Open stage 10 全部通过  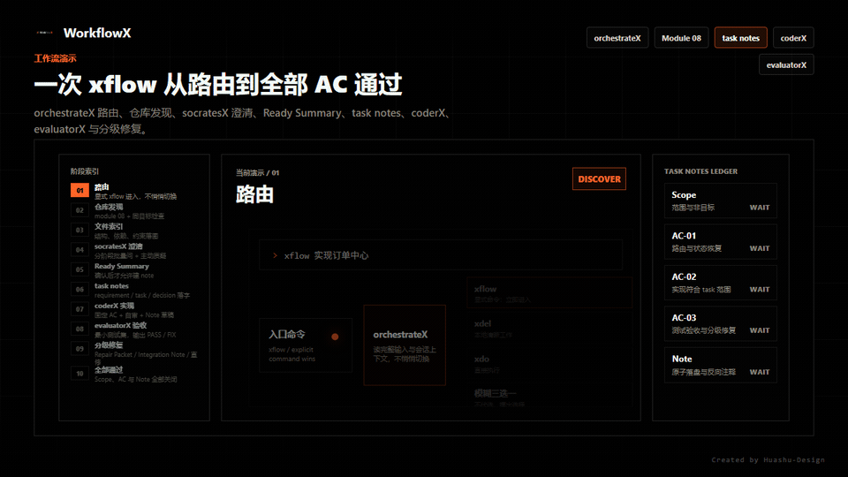point(134,374)
